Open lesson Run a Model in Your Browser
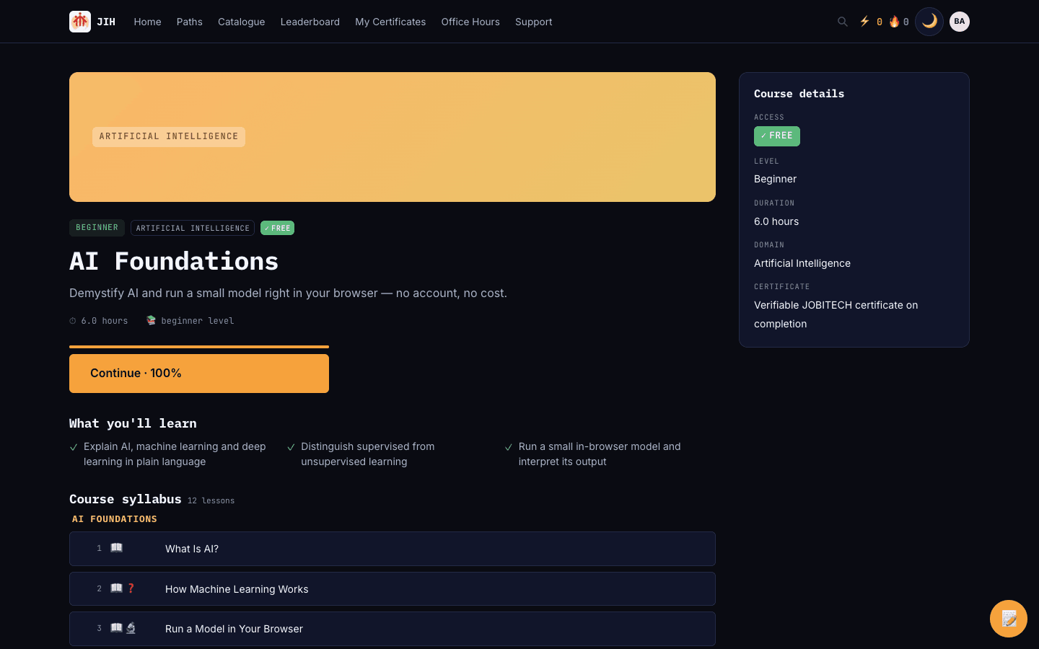 click(x=393, y=629)
